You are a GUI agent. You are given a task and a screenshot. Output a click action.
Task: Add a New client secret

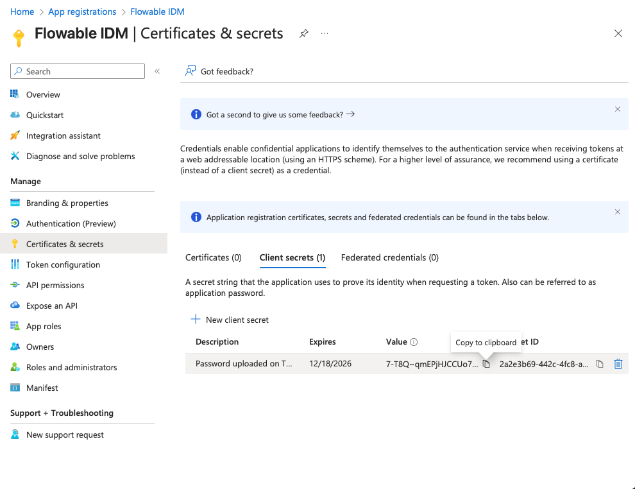230,320
